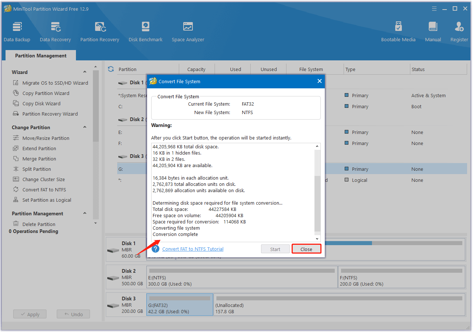Viewport: 473px width, 332px height.
Task: Start the Copy Disk Wizard
Action: [x=36, y=103]
